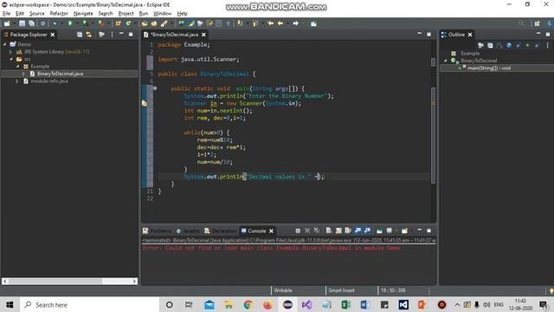Expand BinaryToDecimal.java tree node
Image resolution: width=554 pixels, height=312 pixels.
(x=23, y=74)
